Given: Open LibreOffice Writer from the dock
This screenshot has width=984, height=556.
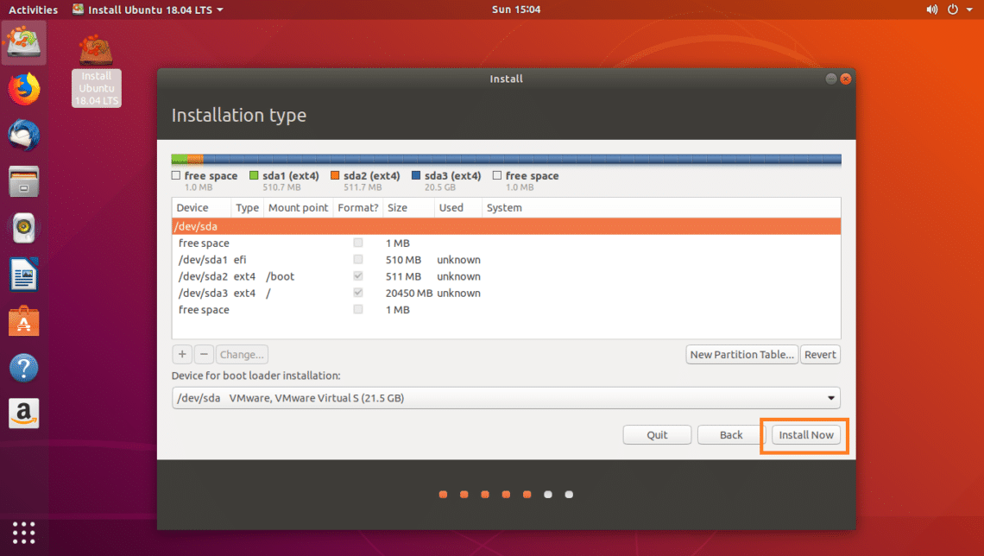Looking at the screenshot, I should tap(24, 276).
